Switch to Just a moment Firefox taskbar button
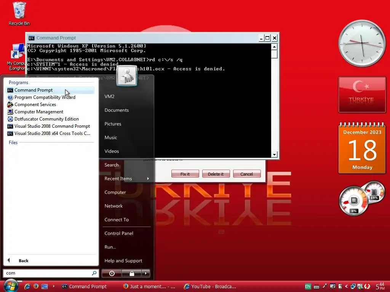390x292 pixels. point(149,287)
